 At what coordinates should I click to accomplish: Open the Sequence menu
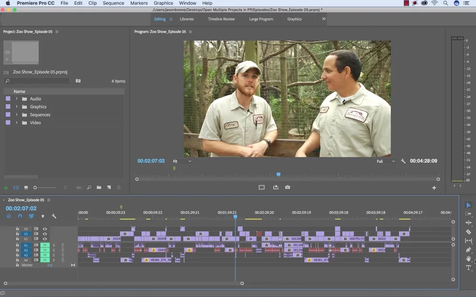[113, 3]
